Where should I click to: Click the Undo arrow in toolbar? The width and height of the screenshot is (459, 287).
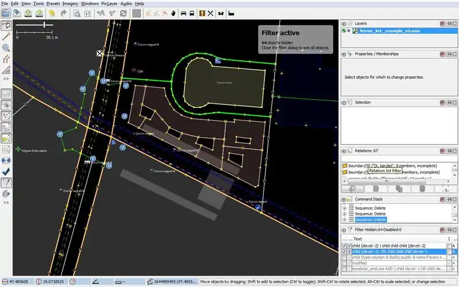[x=52, y=13]
